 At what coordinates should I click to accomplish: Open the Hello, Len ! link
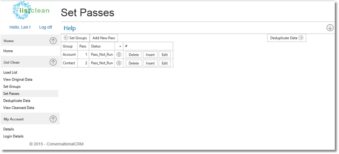[20, 27]
